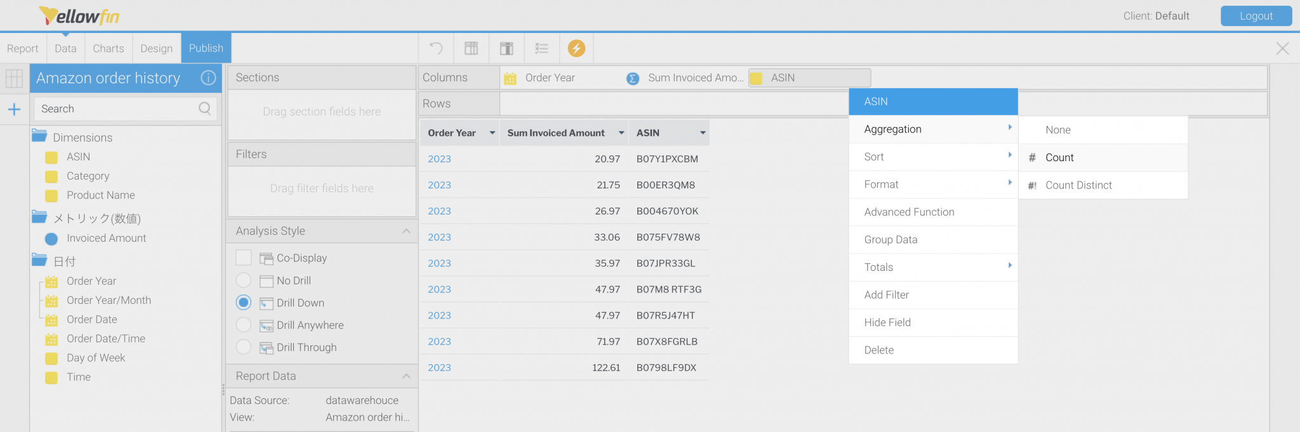Select None aggregation option

(x=1103, y=130)
